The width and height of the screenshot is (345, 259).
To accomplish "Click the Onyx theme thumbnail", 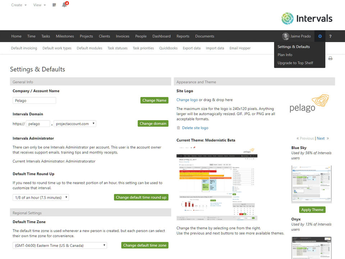I will tap(311, 248).
